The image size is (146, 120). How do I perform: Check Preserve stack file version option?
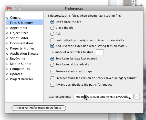52,78
